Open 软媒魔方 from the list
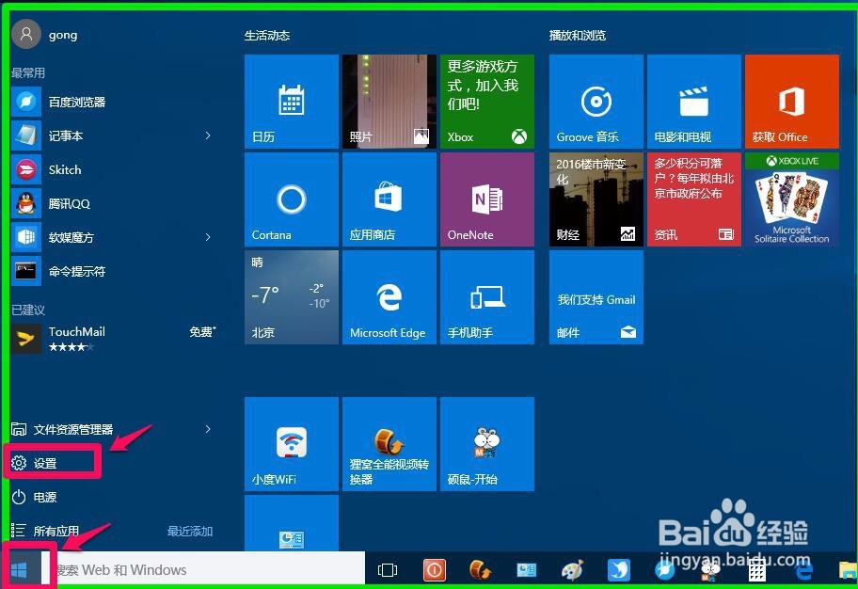Viewport: 858px width, 589px height. click(114, 237)
